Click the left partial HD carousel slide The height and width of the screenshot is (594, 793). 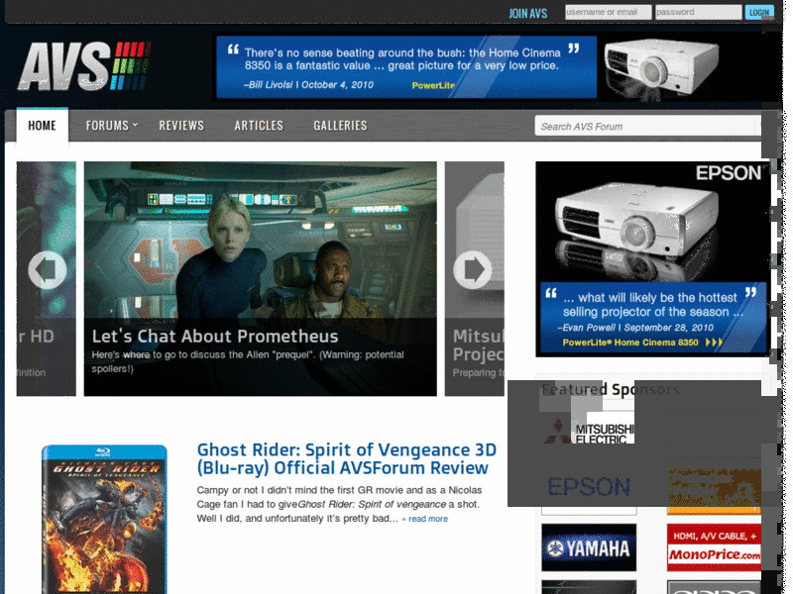click(46, 279)
